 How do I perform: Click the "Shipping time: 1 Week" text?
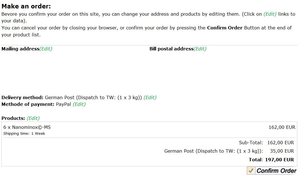coord(24,134)
